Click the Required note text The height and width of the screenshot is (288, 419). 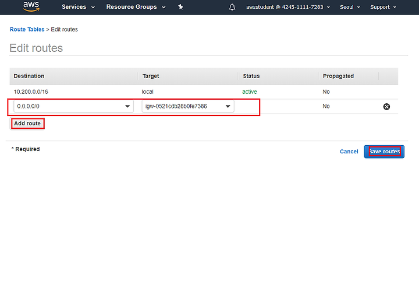point(26,149)
